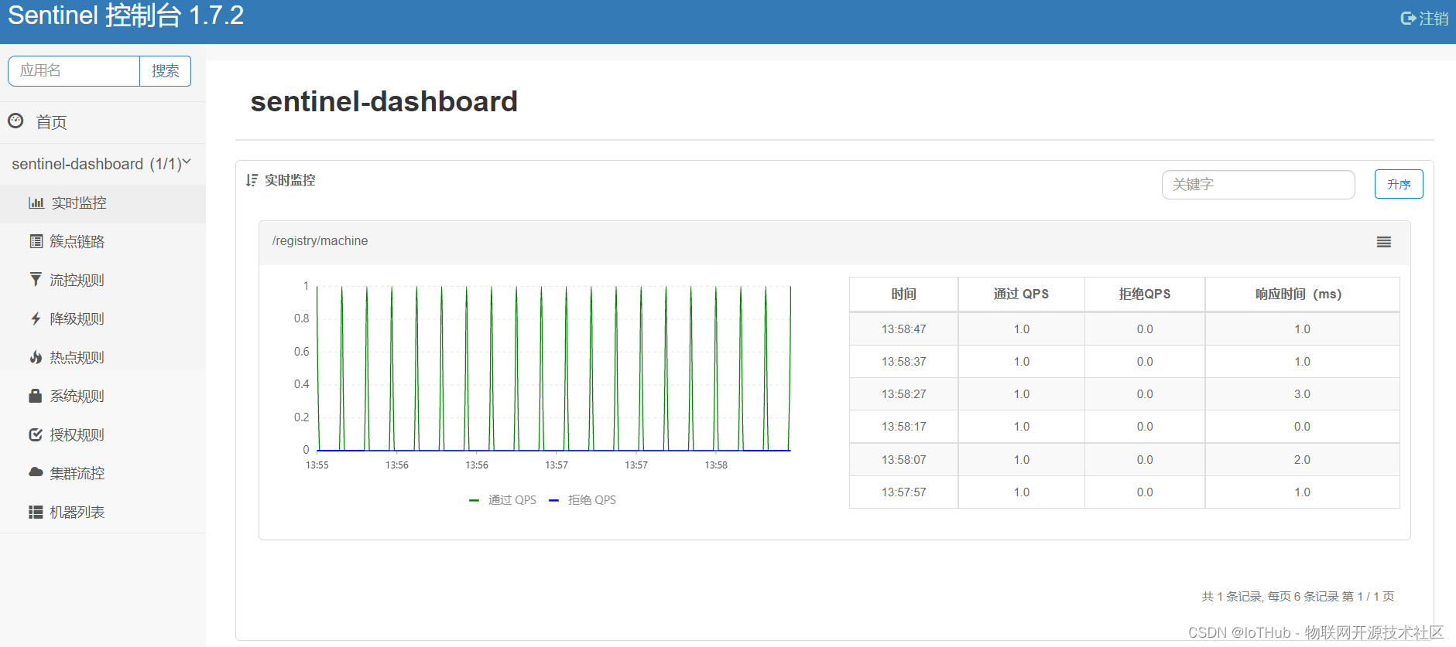Click the dashboard icon beside 首页
Screen dimensions: 1456x647
click(15, 121)
